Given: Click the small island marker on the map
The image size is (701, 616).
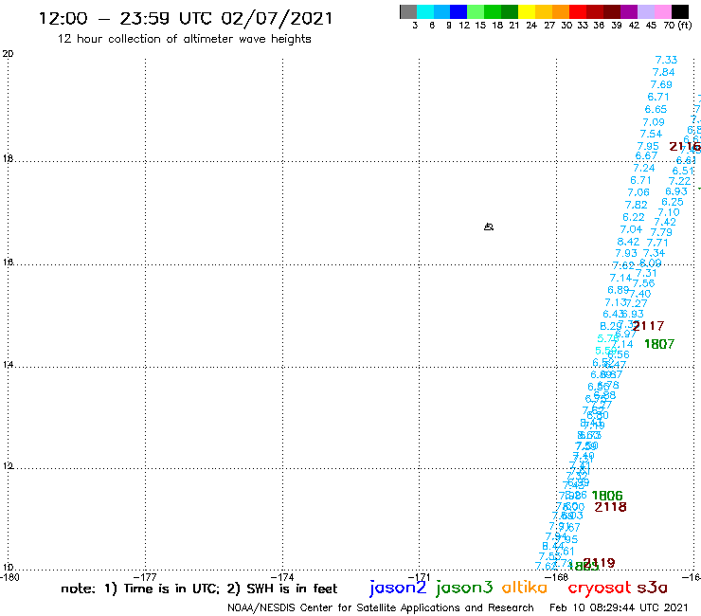Looking at the screenshot, I should 489,226.
